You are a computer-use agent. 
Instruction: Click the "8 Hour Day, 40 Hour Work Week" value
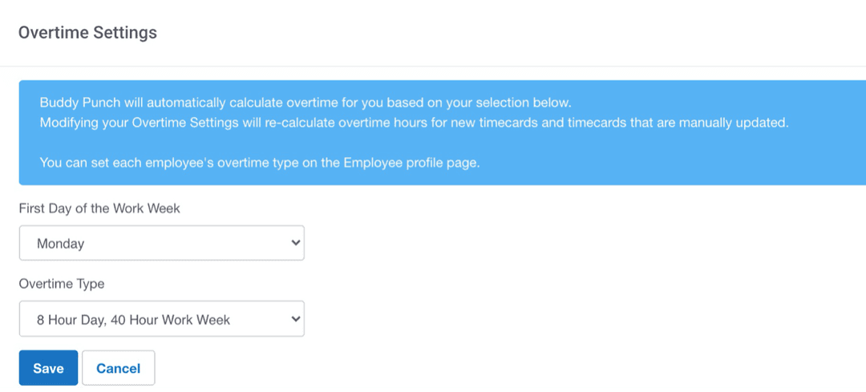[x=133, y=320]
